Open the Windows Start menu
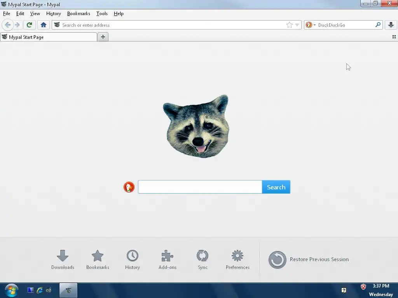The width and height of the screenshot is (398, 298). (11, 290)
